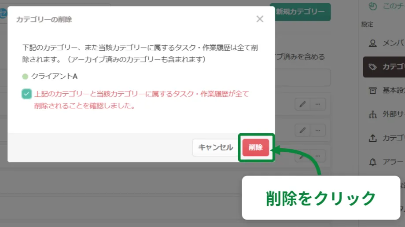Click the 外部サービス hierarchy icon

pyautogui.click(x=372, y=114)
